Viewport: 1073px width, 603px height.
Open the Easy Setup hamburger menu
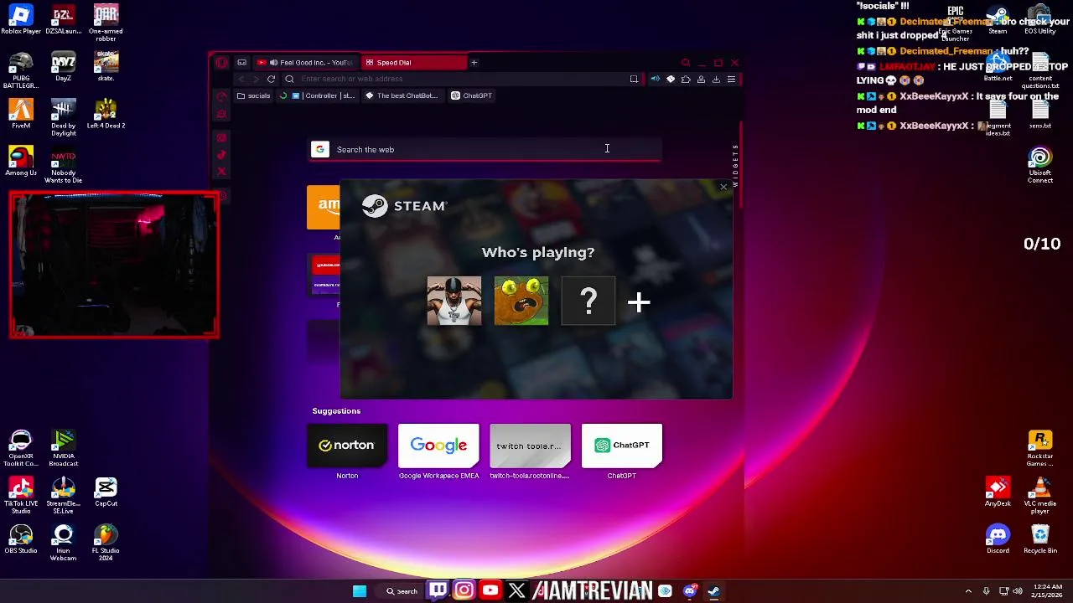[731, 79]
